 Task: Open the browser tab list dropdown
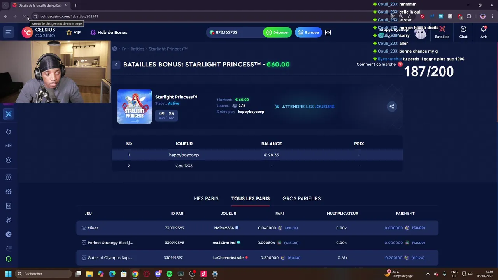[5, 5]
